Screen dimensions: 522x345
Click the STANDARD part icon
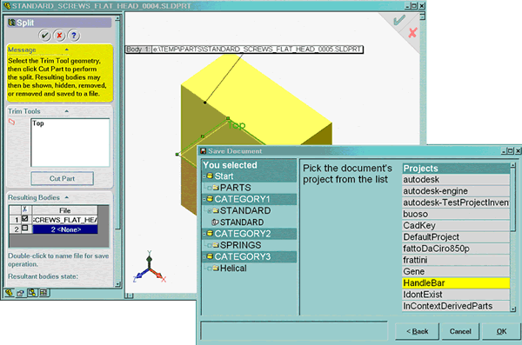pyautogui.click(x=215, y=222)
